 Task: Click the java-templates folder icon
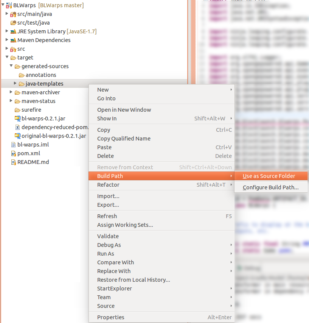tap(22, 84)
